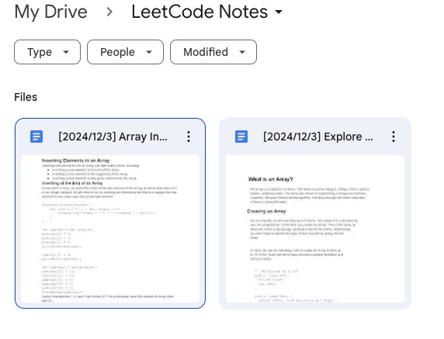Expand the Type filter
Screen dimensions: 444x339
pos(47,52)
